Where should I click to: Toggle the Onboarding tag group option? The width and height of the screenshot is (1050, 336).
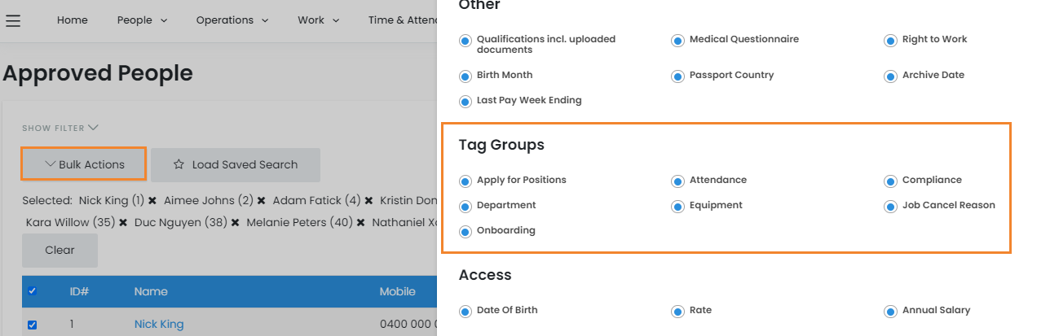pos(465,231)
